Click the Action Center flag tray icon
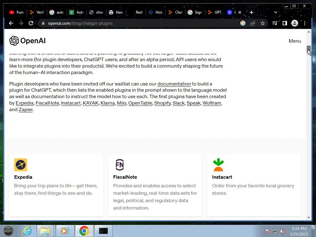This screenshot has height=237, width=316. pyautogui.click(x=268, y=231)
